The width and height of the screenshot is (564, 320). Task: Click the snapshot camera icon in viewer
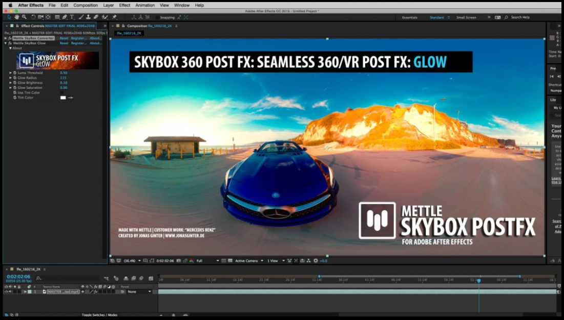[x=178, y=261]
